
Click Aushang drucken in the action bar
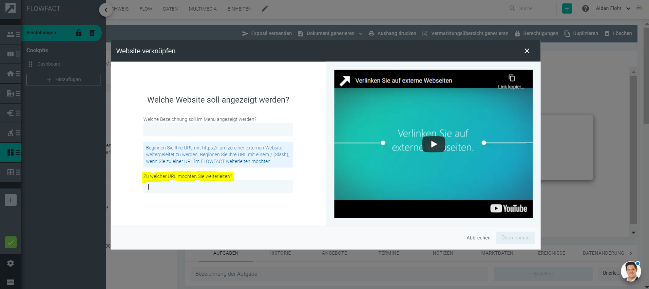[393, 33]
